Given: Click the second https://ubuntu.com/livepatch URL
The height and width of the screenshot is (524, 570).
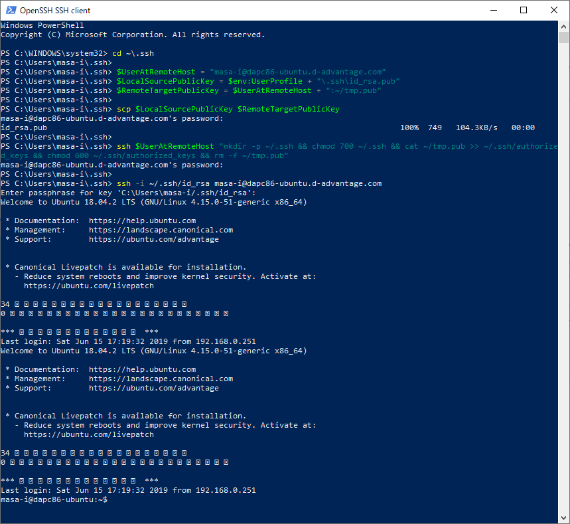Looking at the screenshot, I should click(89, 435).
